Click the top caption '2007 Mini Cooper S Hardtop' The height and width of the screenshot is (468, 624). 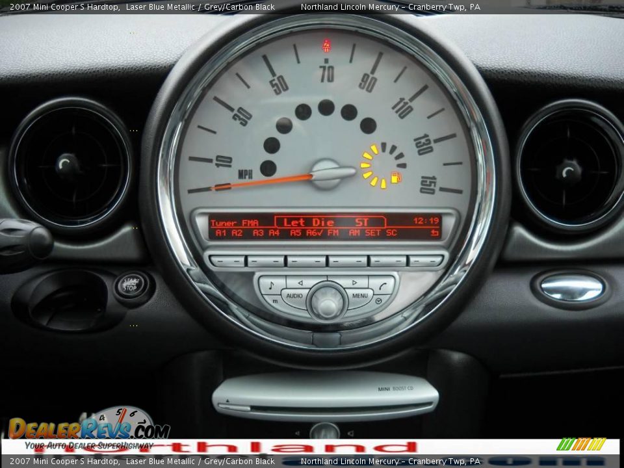pos(64,6)
